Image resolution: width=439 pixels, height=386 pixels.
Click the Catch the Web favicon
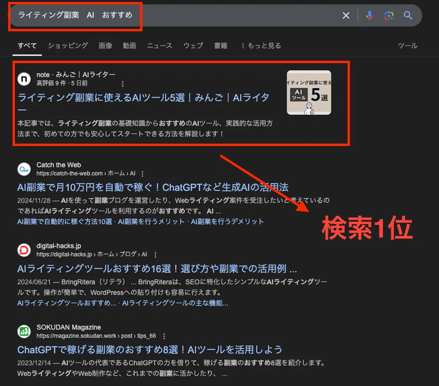click(24, 169)
